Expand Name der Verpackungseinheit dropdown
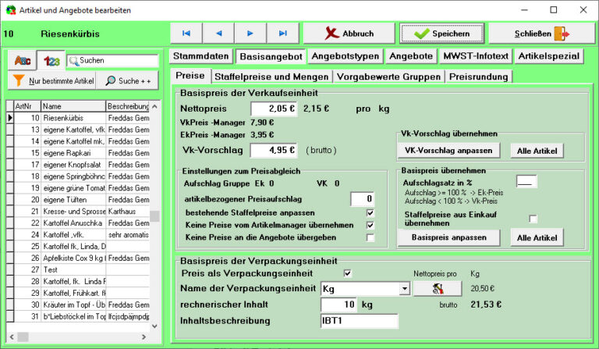599x349 pixels. point(405,289)
